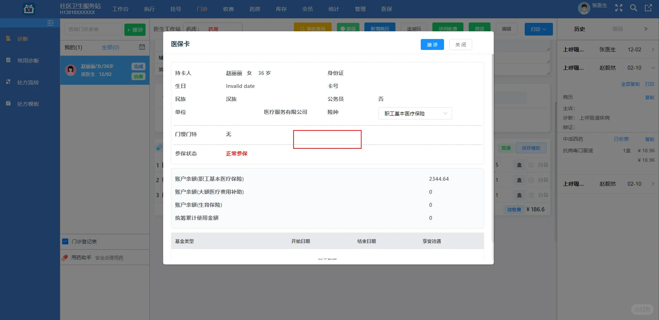
Task: Collapse the sidebar with the hamburger icon
Action: click(50, 23)
